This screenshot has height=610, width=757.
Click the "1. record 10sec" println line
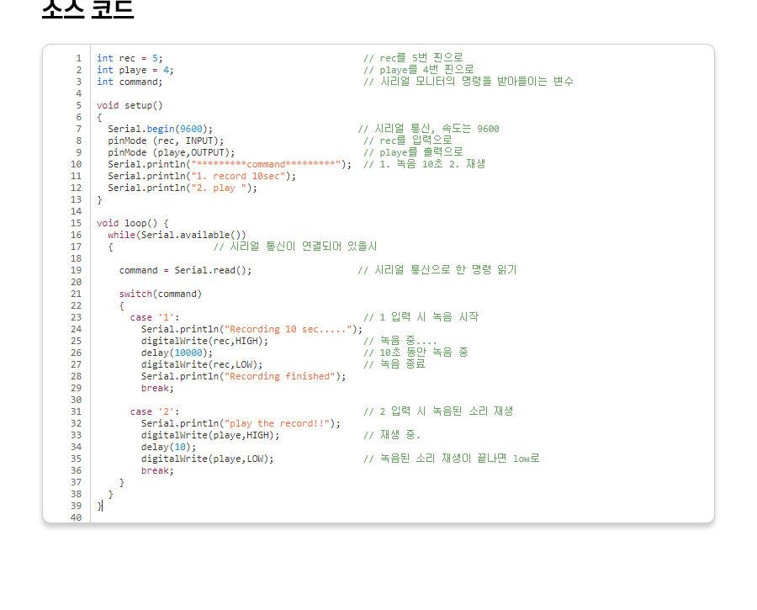tap(202, 176)
